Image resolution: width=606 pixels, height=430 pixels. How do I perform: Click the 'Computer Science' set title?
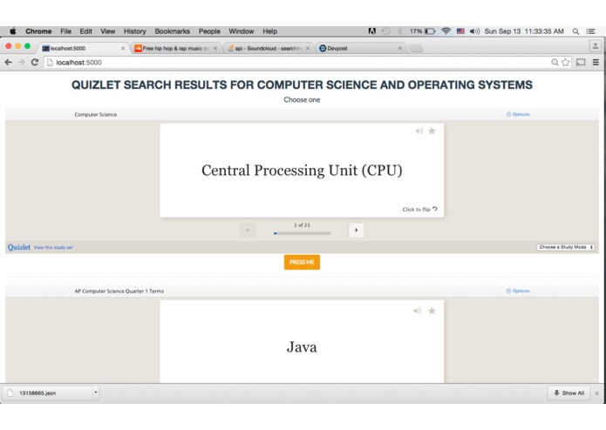(96, 115)
